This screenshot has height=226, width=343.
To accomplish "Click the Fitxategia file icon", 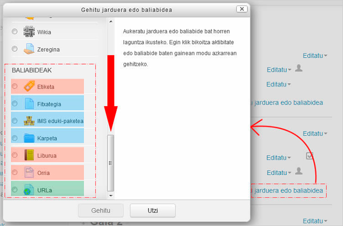I will [x=29, y=104].
